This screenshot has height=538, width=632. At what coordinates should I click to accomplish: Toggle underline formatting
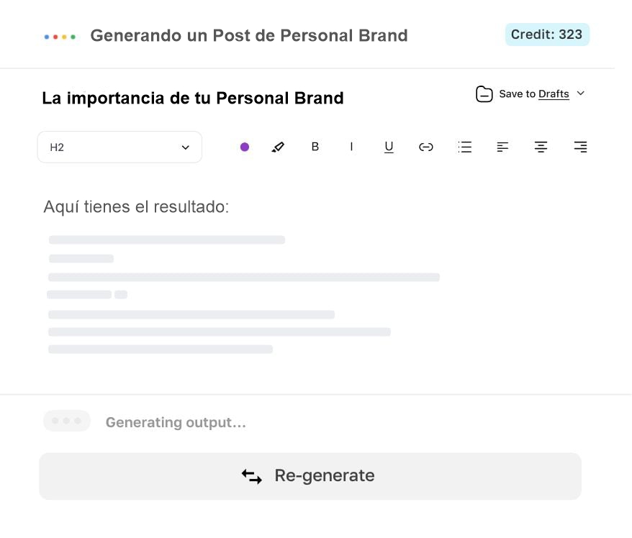click(389, 147)
